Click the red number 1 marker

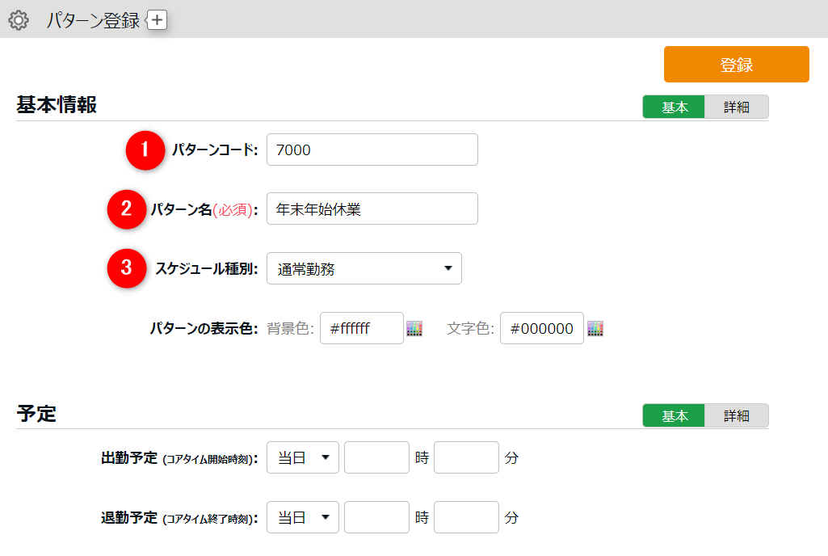(145, 150)
